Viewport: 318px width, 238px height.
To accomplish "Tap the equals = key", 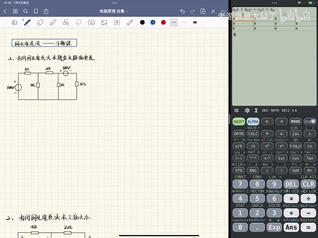I will 308,227.
